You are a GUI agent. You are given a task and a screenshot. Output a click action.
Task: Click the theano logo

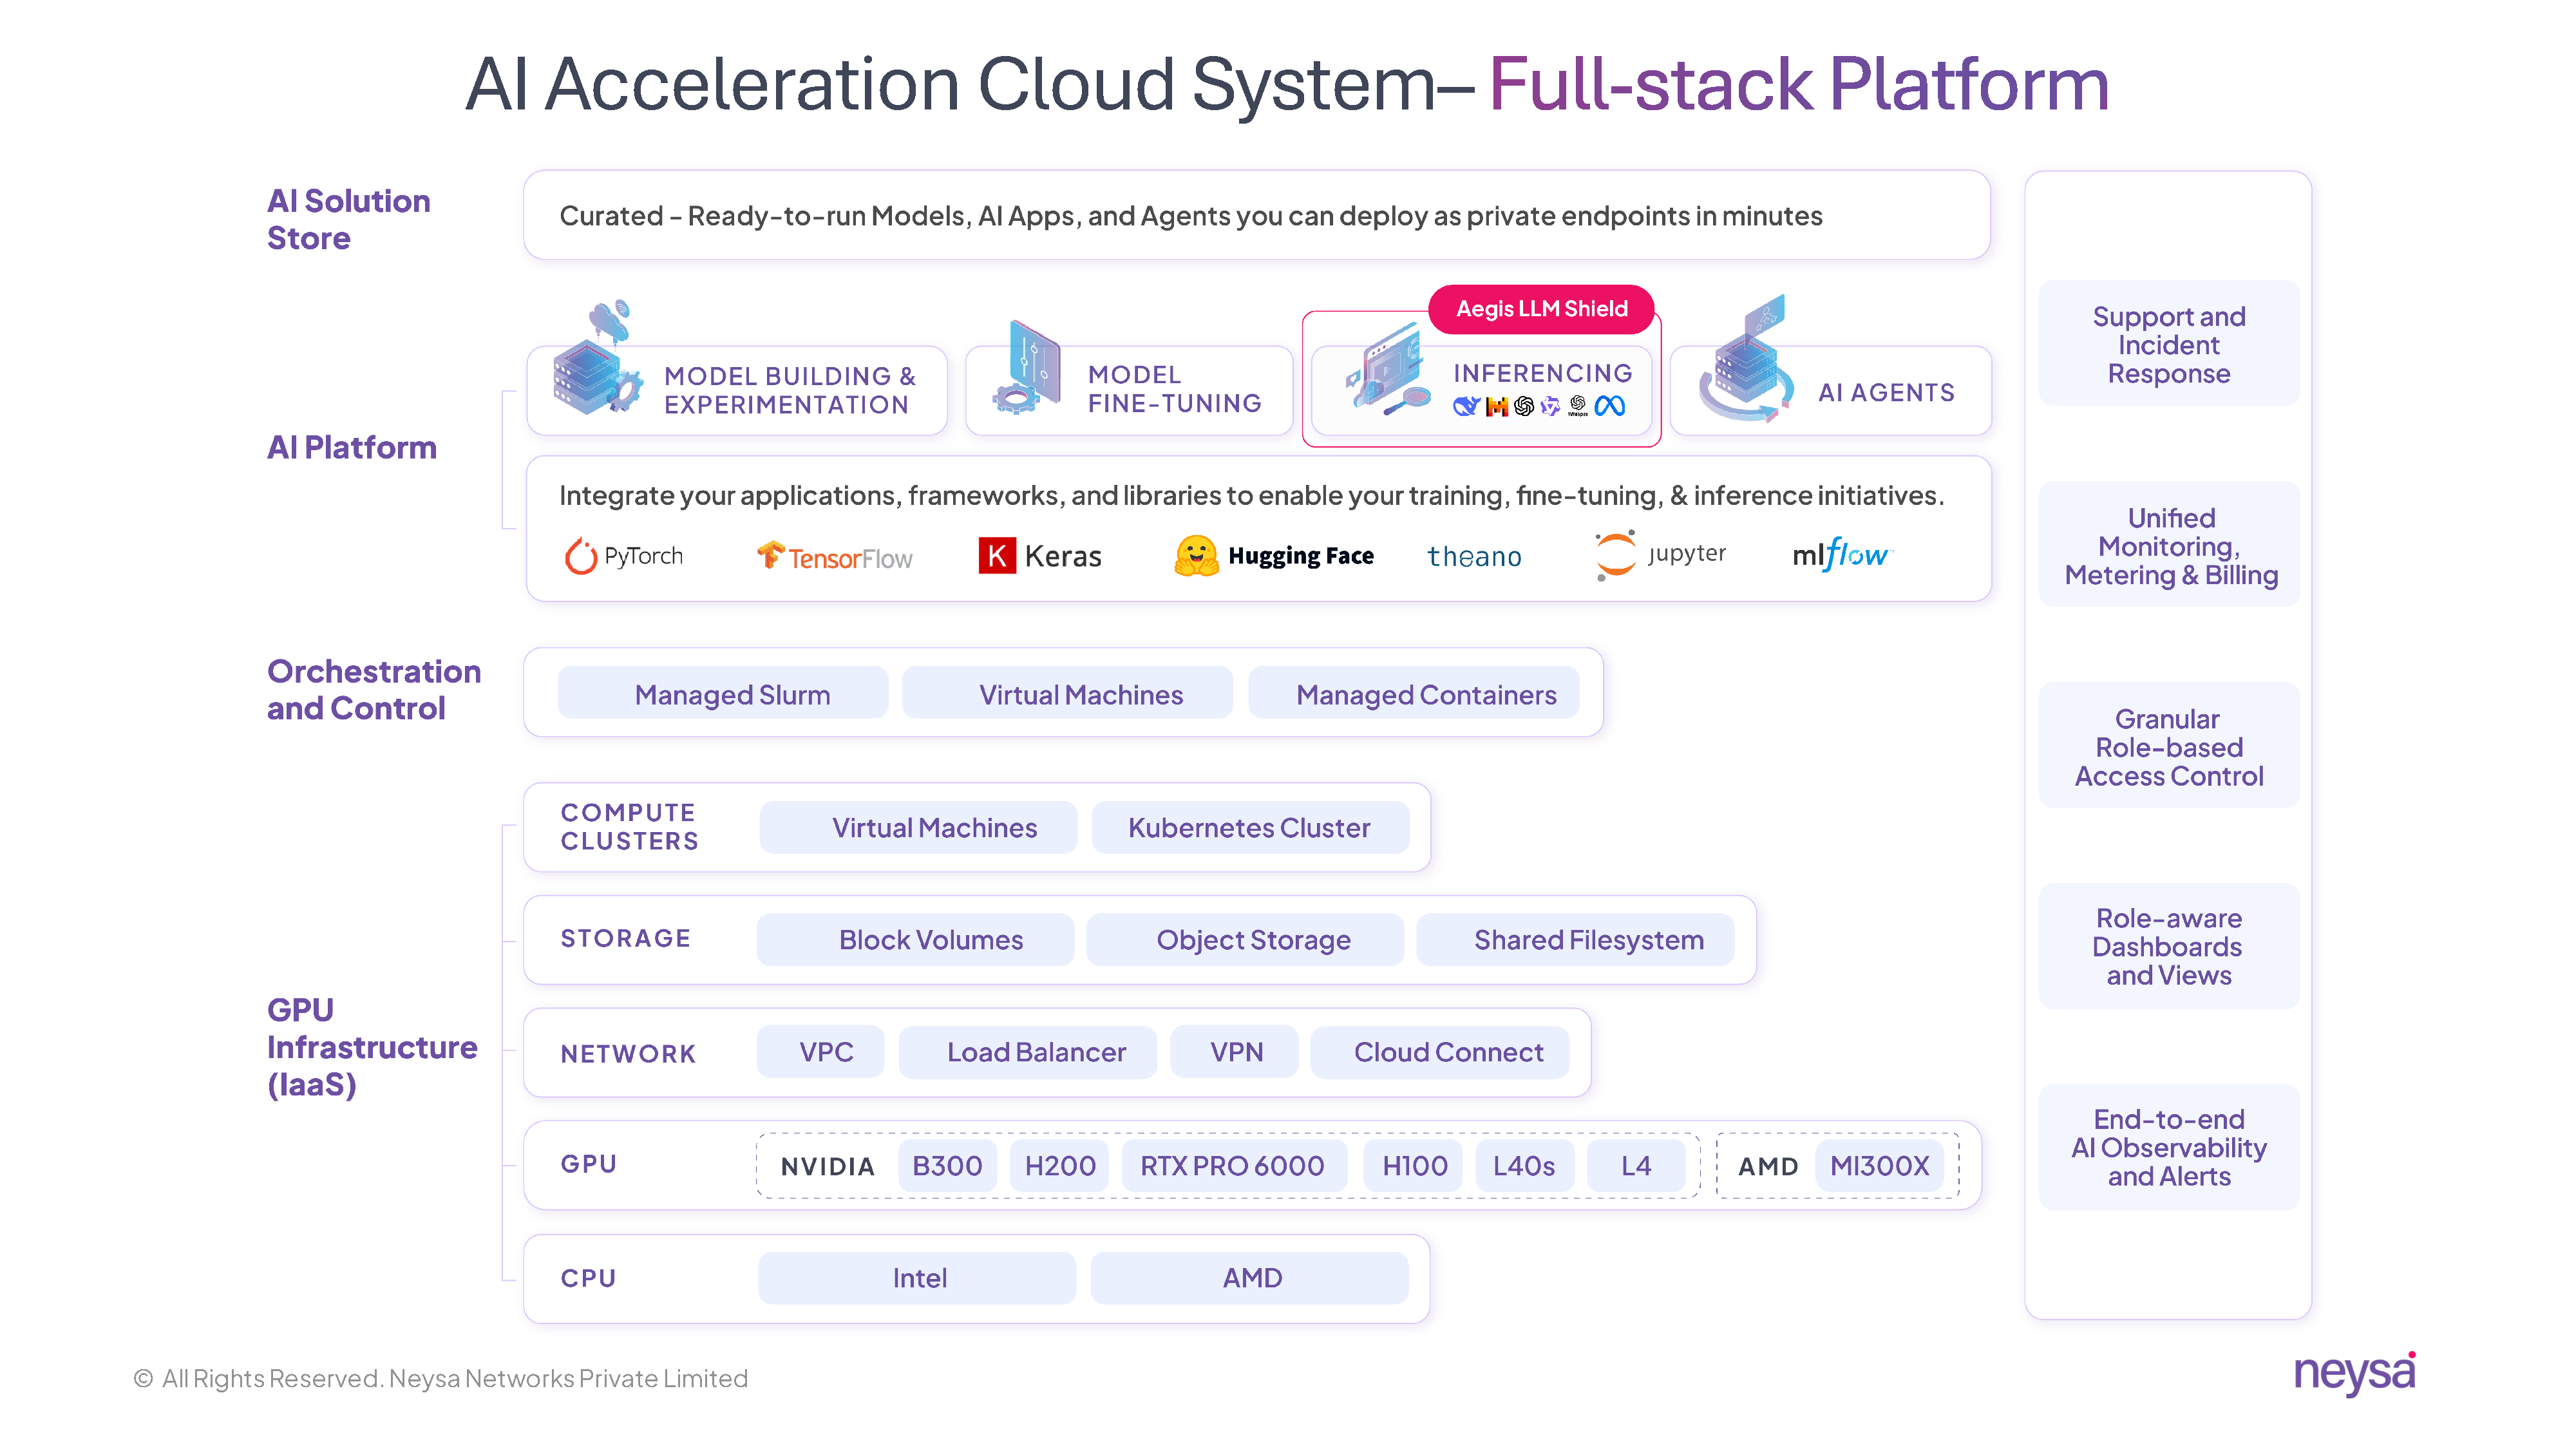tap(1474, 556)
